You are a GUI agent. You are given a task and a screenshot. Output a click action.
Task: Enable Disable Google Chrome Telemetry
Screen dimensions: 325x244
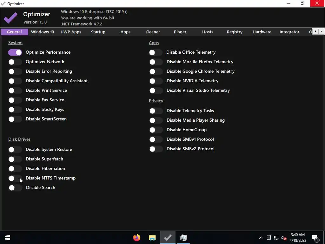pyautogui.click(x=156, y=71)
